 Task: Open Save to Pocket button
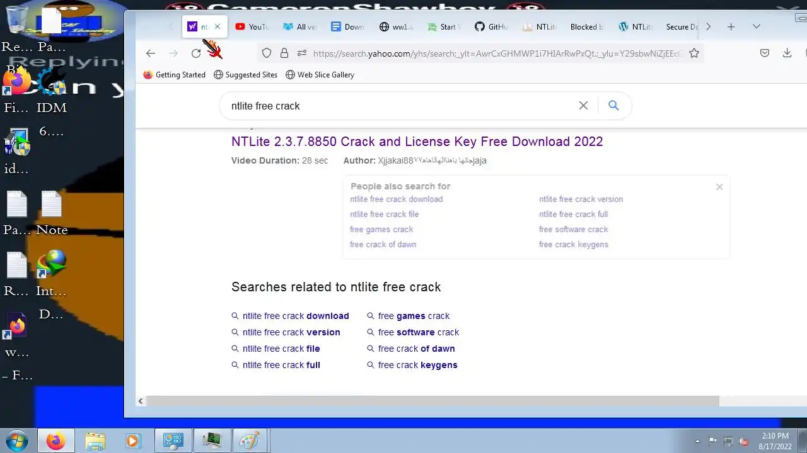tap(765, 53)
